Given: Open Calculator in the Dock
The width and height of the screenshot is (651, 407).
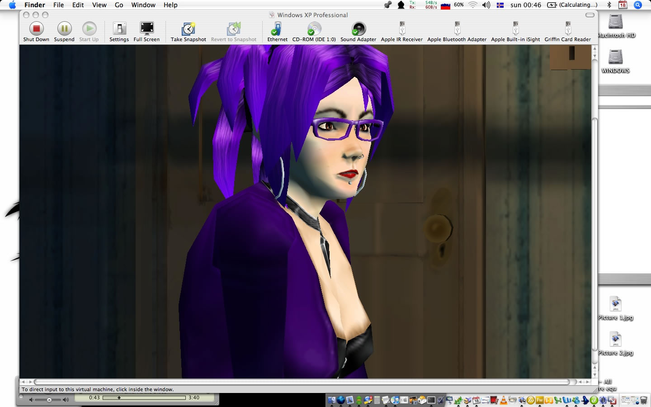Looking at the screenshot, I should click(x=377, y=400).
